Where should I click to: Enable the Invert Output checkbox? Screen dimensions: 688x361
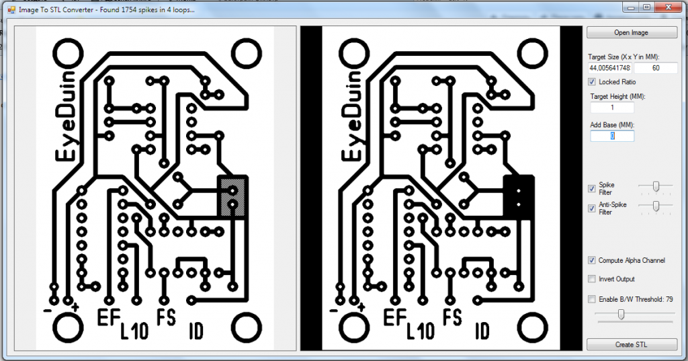coord(592,279)
